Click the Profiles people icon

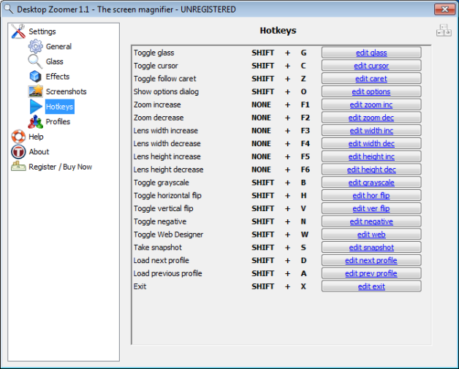(36, 122)
